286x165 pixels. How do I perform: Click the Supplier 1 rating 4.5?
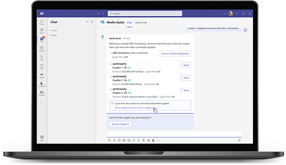point(127,67)
